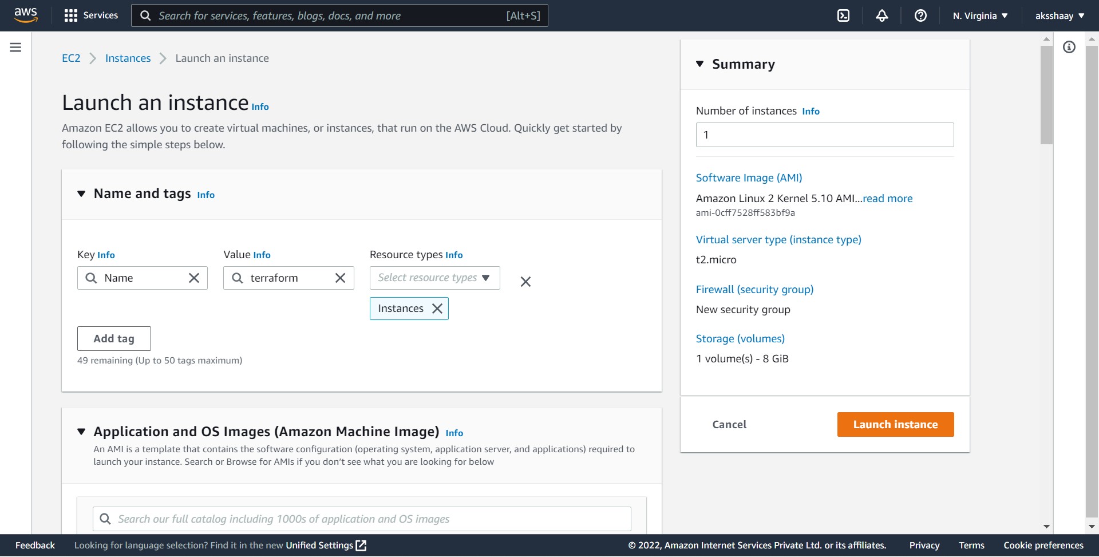Click the Add tag button
This screenshot has width=1099, height=557.
[x=113, y=338]
